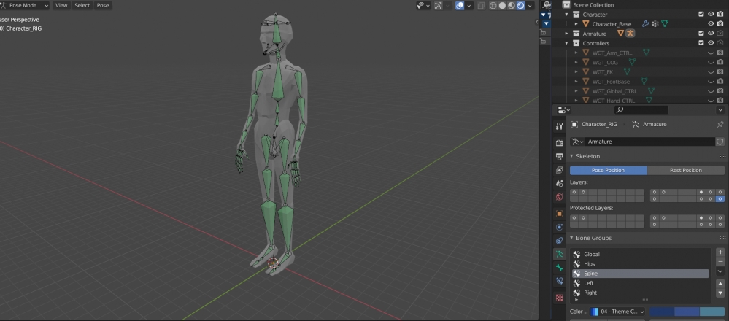Click the Rest Position button

coord(686,171)
